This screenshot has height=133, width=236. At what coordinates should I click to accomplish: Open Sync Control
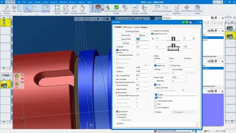click(x=157, y=8)
